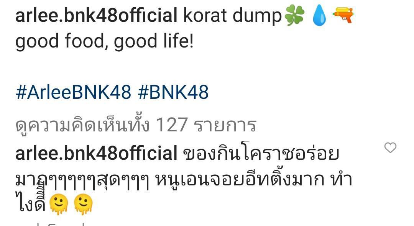Tap the word "รายการ" in the comments link
This screenshot has width=414, height=226.
(x=225, y=125)
